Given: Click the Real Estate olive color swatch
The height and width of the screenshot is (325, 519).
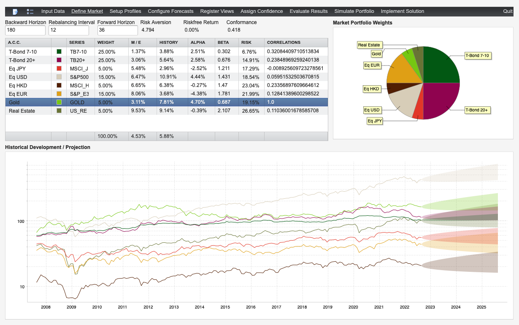Looking at the screenshot, I should tap(59, 111).
